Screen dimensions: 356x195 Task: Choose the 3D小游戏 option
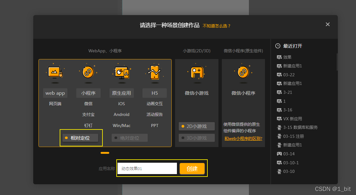click(x=197, y=137)
